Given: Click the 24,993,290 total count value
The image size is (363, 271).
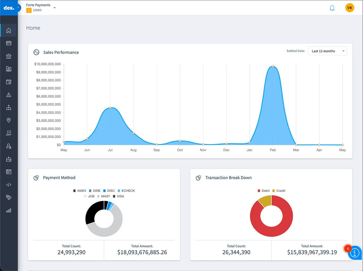Looking at the screenshot, I should click(x=71, y=252).
